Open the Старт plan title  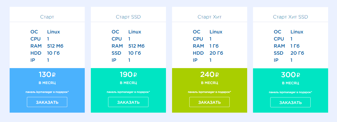coord(47,17)
